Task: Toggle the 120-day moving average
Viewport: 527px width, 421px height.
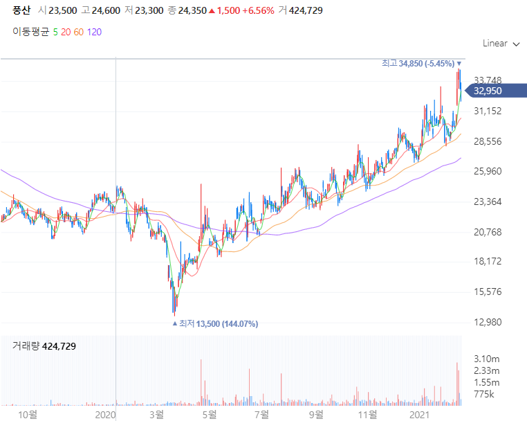Action: tap(94, 32)
